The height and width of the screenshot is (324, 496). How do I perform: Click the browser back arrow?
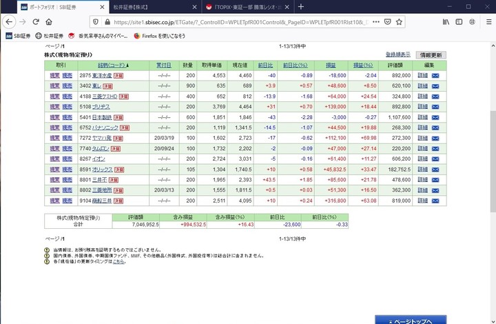[x=10, y=22]
